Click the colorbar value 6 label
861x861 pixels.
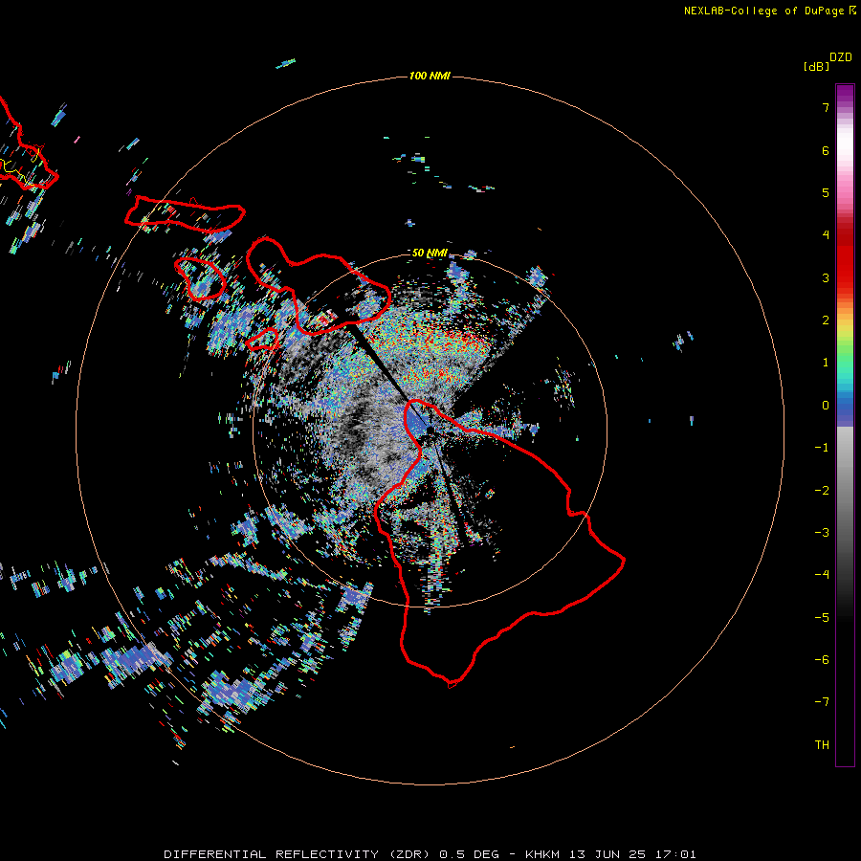[826, 150]
